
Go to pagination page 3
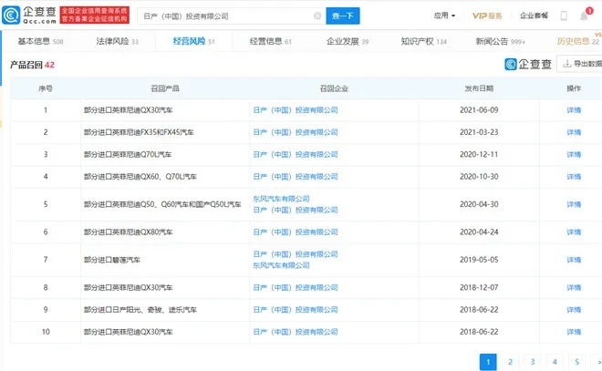click(x=533, y=362)
